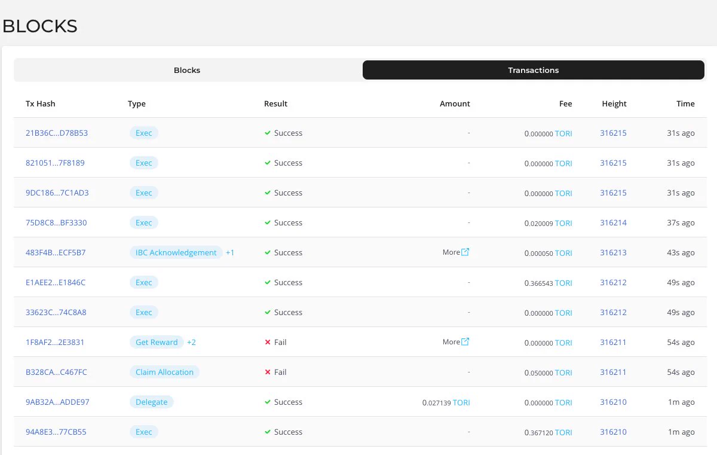Click the BLOCKS page heading

pyautogui.click(x=40, y=26)
